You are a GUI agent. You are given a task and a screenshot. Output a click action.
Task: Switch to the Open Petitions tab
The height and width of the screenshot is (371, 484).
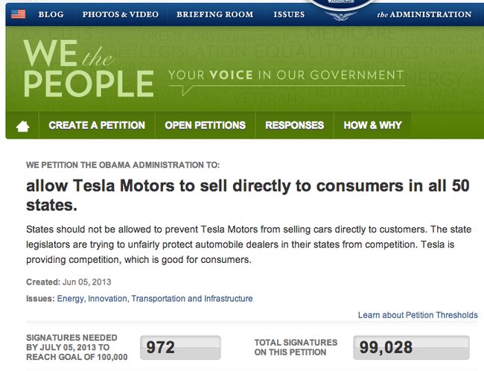click(x=205, y=125)
